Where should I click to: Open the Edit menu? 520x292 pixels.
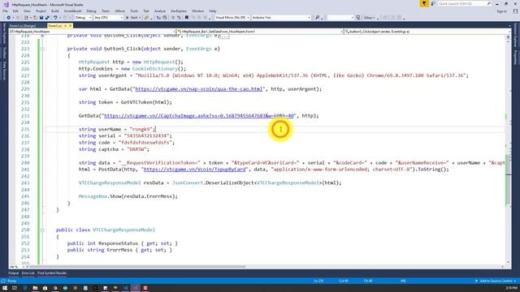pos(15,11)
